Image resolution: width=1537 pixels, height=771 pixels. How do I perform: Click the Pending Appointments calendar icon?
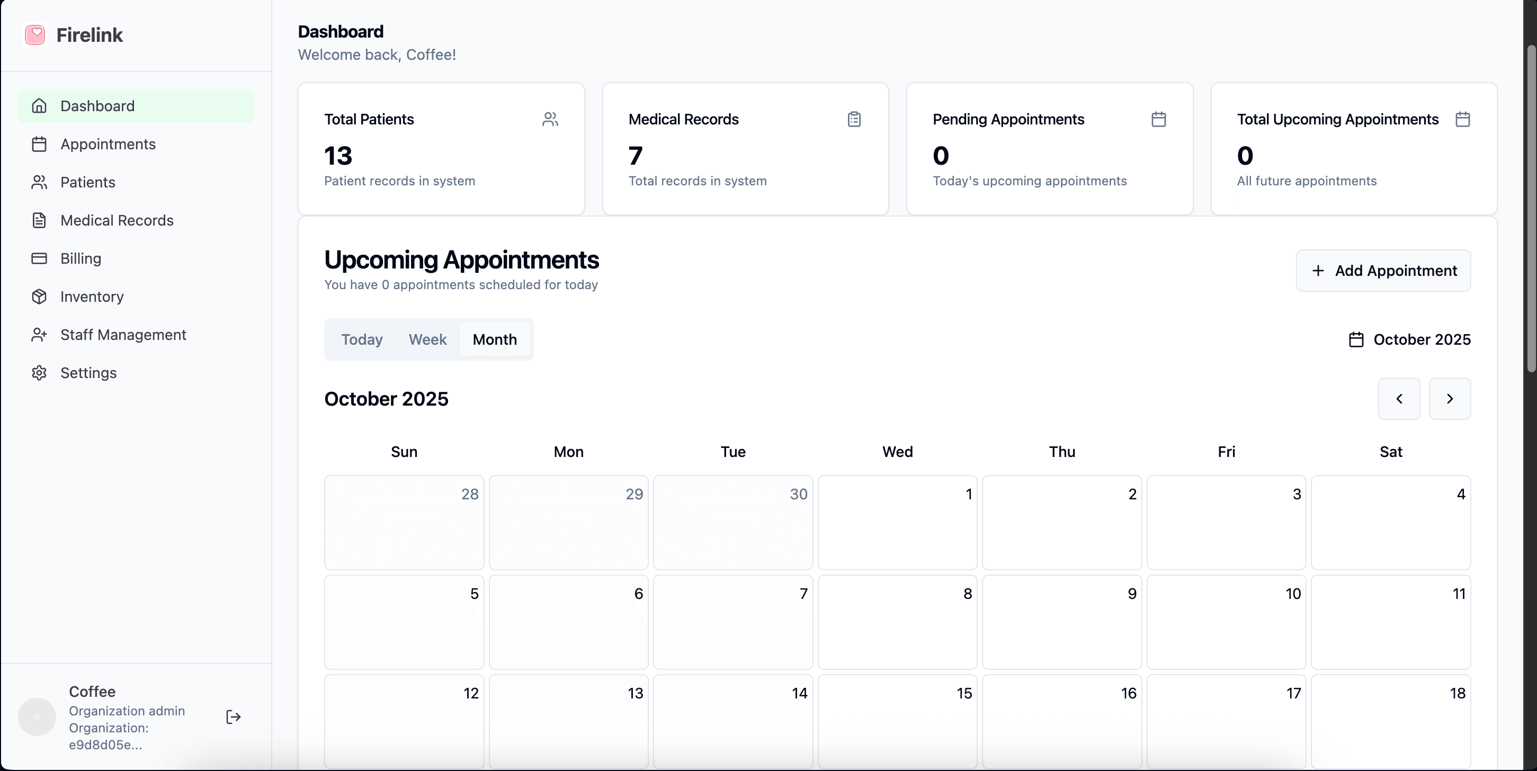pos(1158,119)
